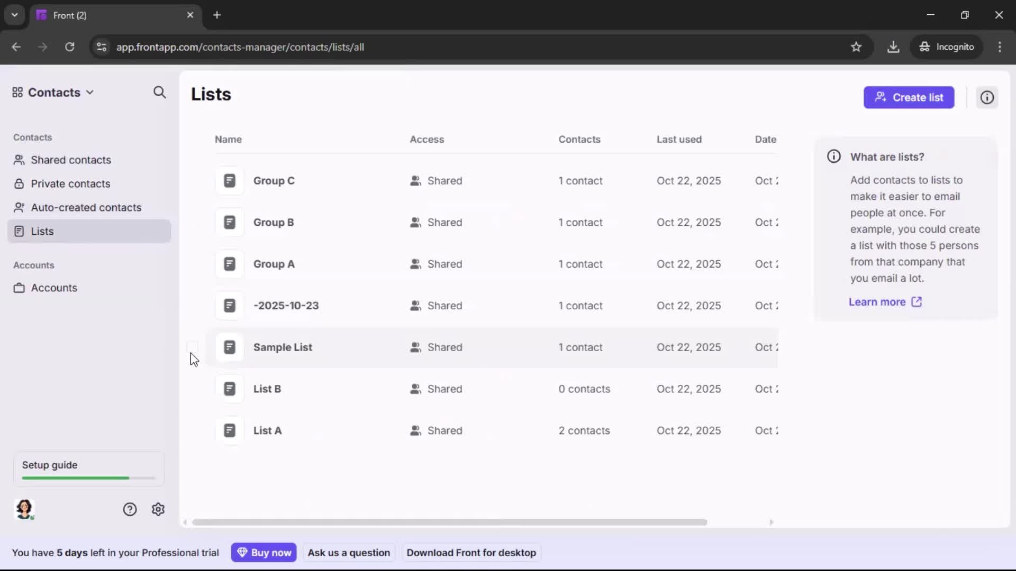
Task: Open the browser menu with three dots
Action: (1000, 47)
